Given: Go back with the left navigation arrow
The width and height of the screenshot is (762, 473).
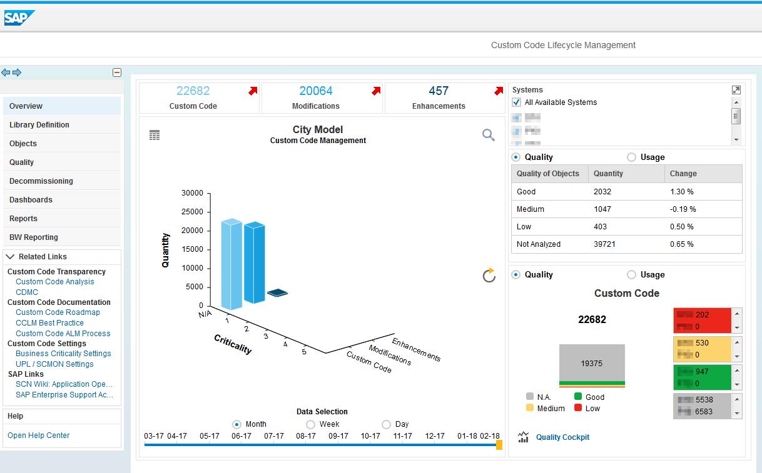Looking at the screenshot, I should (x=6, y=72).
